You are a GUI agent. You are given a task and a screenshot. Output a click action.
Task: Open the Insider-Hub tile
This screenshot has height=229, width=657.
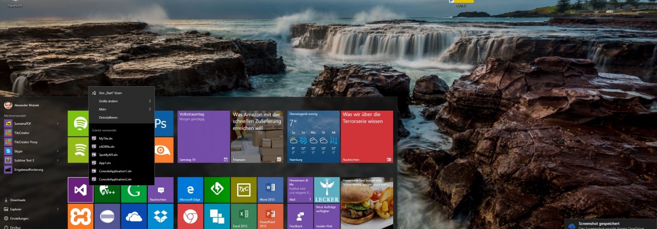pos(327,216)
